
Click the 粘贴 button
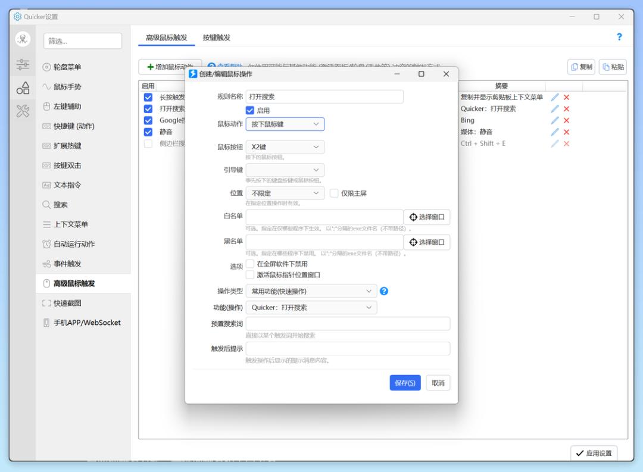(613, 67)
